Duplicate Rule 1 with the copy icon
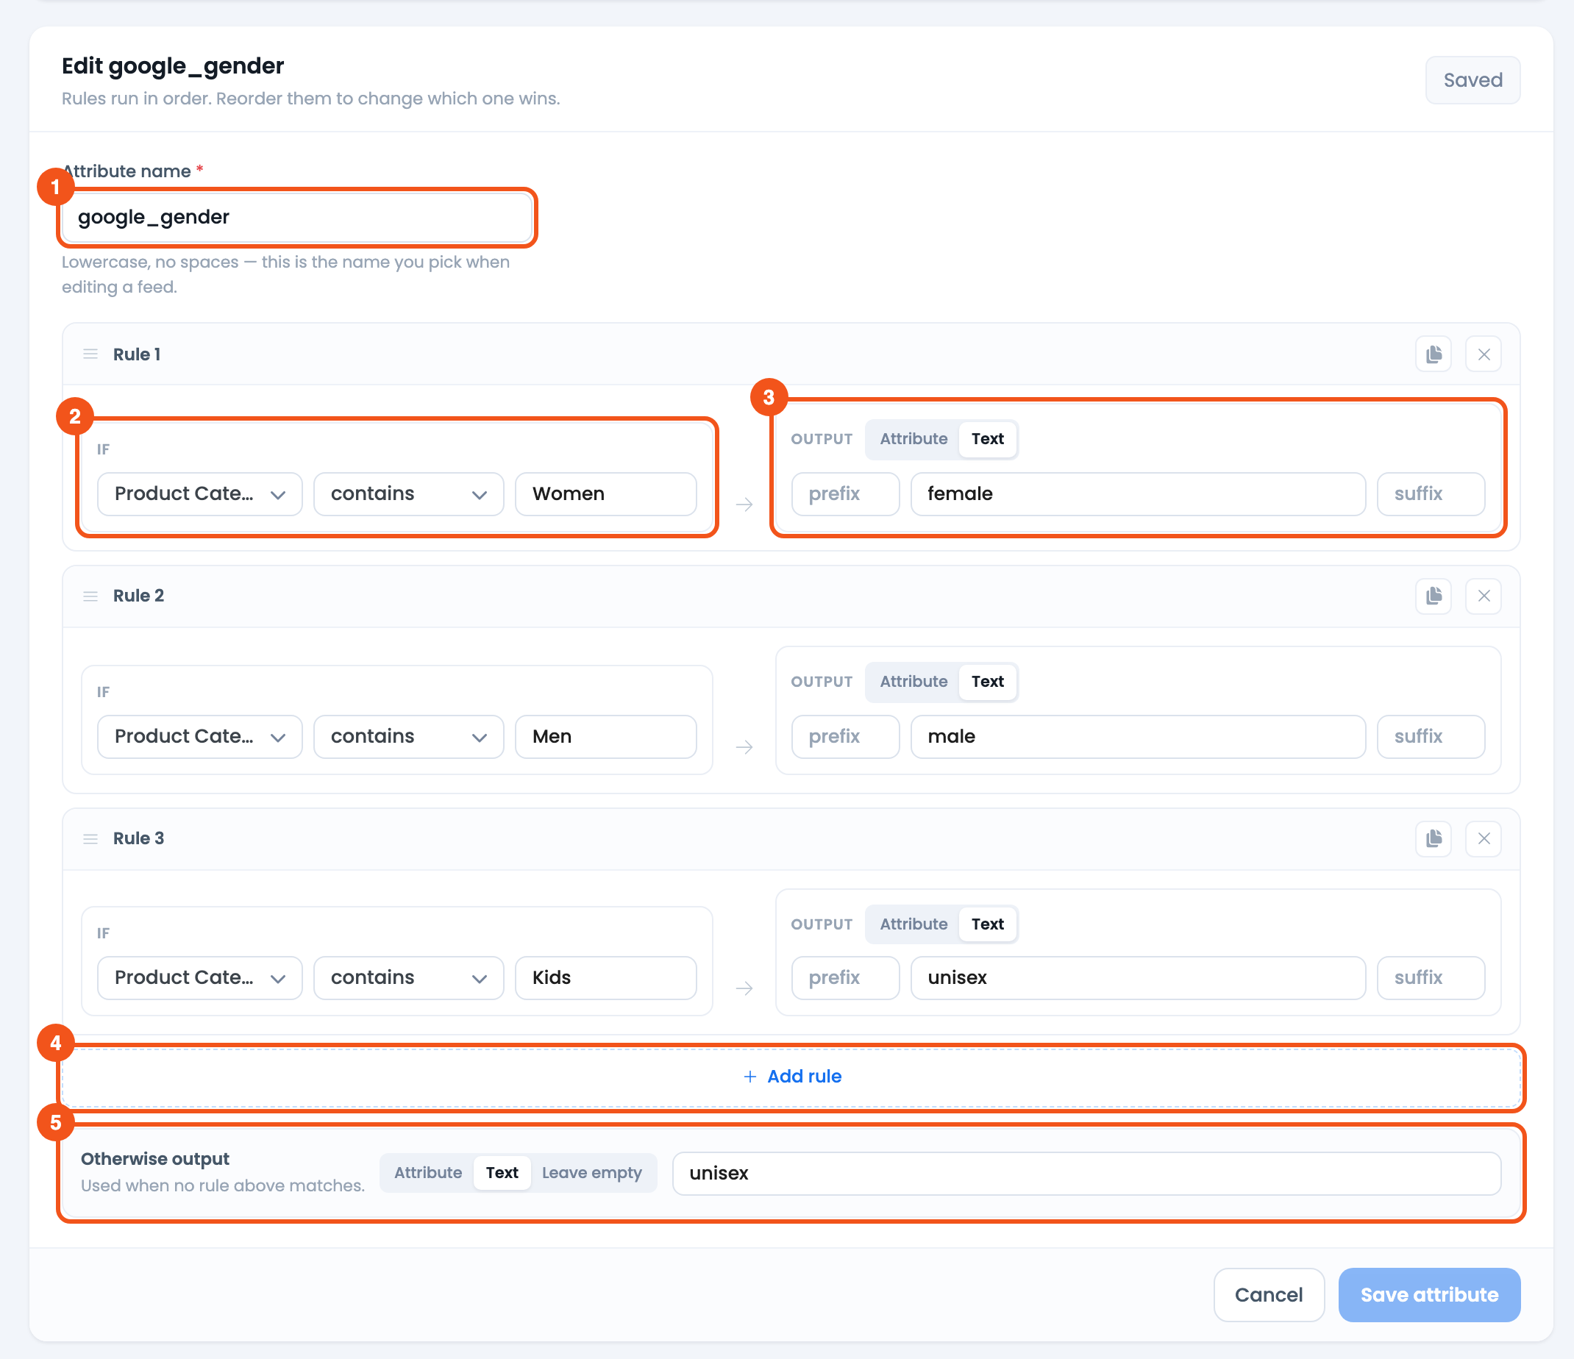Viewport: 1574px width, 1359px height. 1434,354
